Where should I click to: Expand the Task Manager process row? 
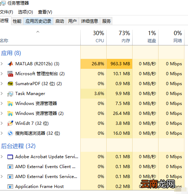(x=2, y=93)
